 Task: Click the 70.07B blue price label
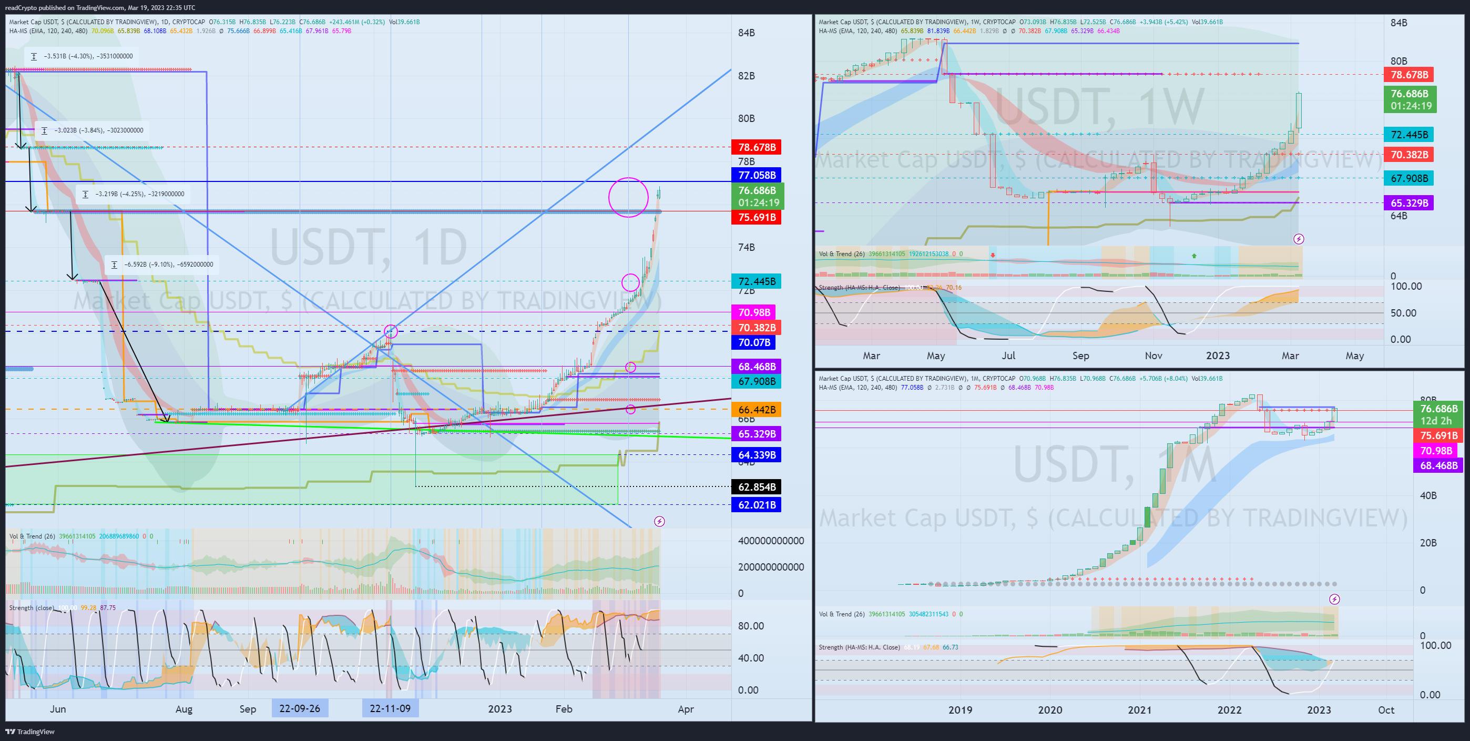[x=754, y=342]
